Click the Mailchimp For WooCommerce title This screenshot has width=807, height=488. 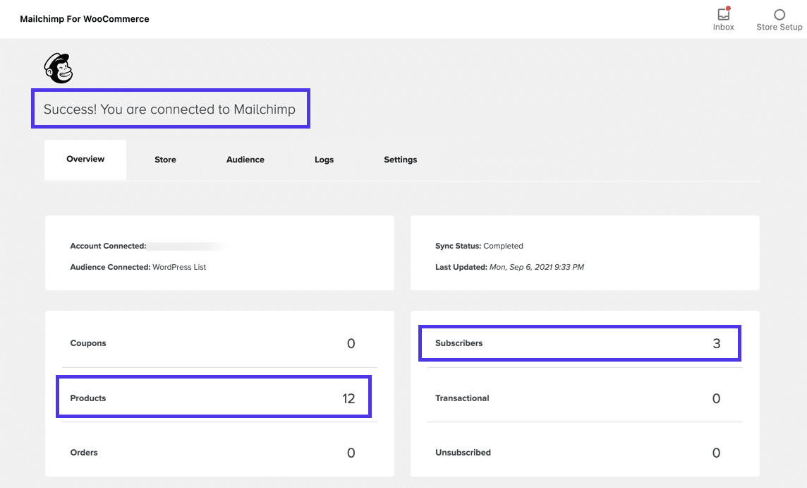pos(85,18)
